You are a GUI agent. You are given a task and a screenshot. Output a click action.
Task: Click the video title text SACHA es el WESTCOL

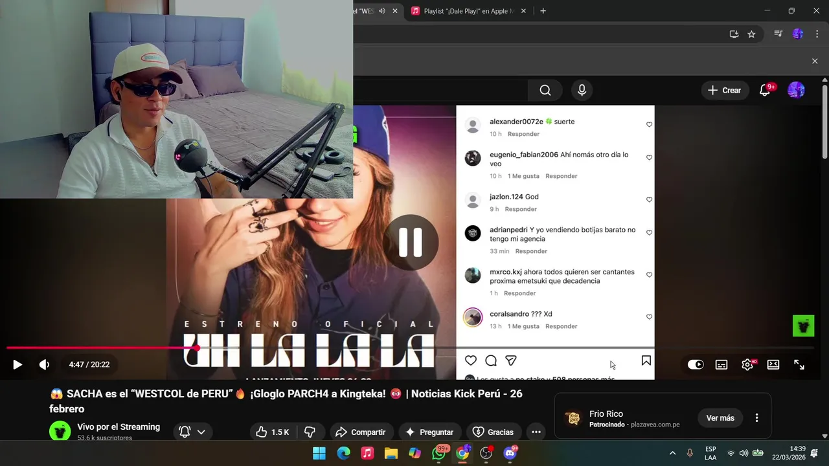286,401
